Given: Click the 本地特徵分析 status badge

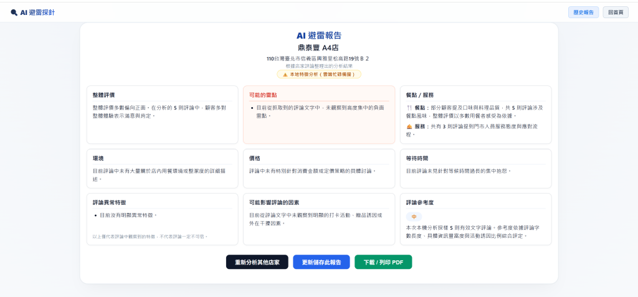Looking at the screenshot, I should (x=318, y=75).
